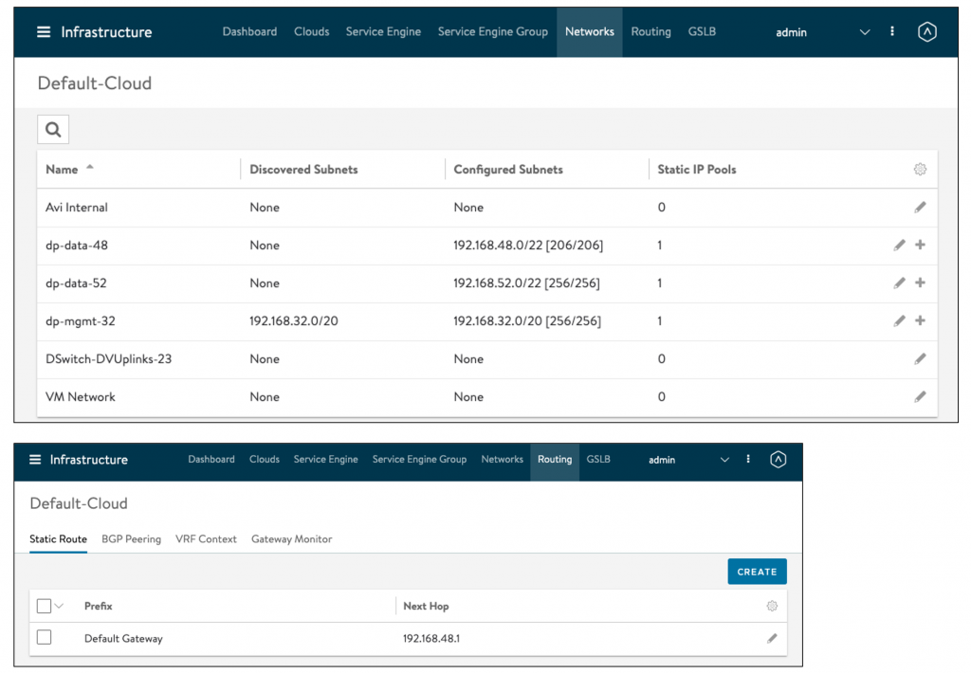Open networks table column settings gear
The height and width of the screenshot is (674, 971).
click(x=919, y=170)
